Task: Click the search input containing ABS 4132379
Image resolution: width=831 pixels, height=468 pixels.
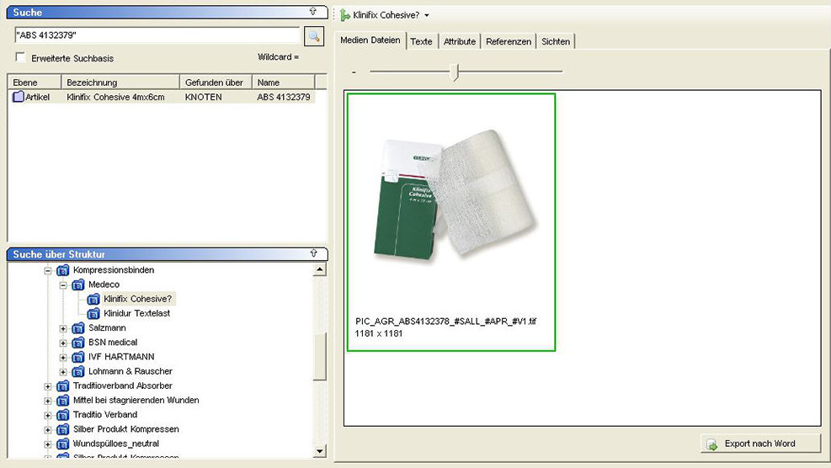Action: coord(157,35)
